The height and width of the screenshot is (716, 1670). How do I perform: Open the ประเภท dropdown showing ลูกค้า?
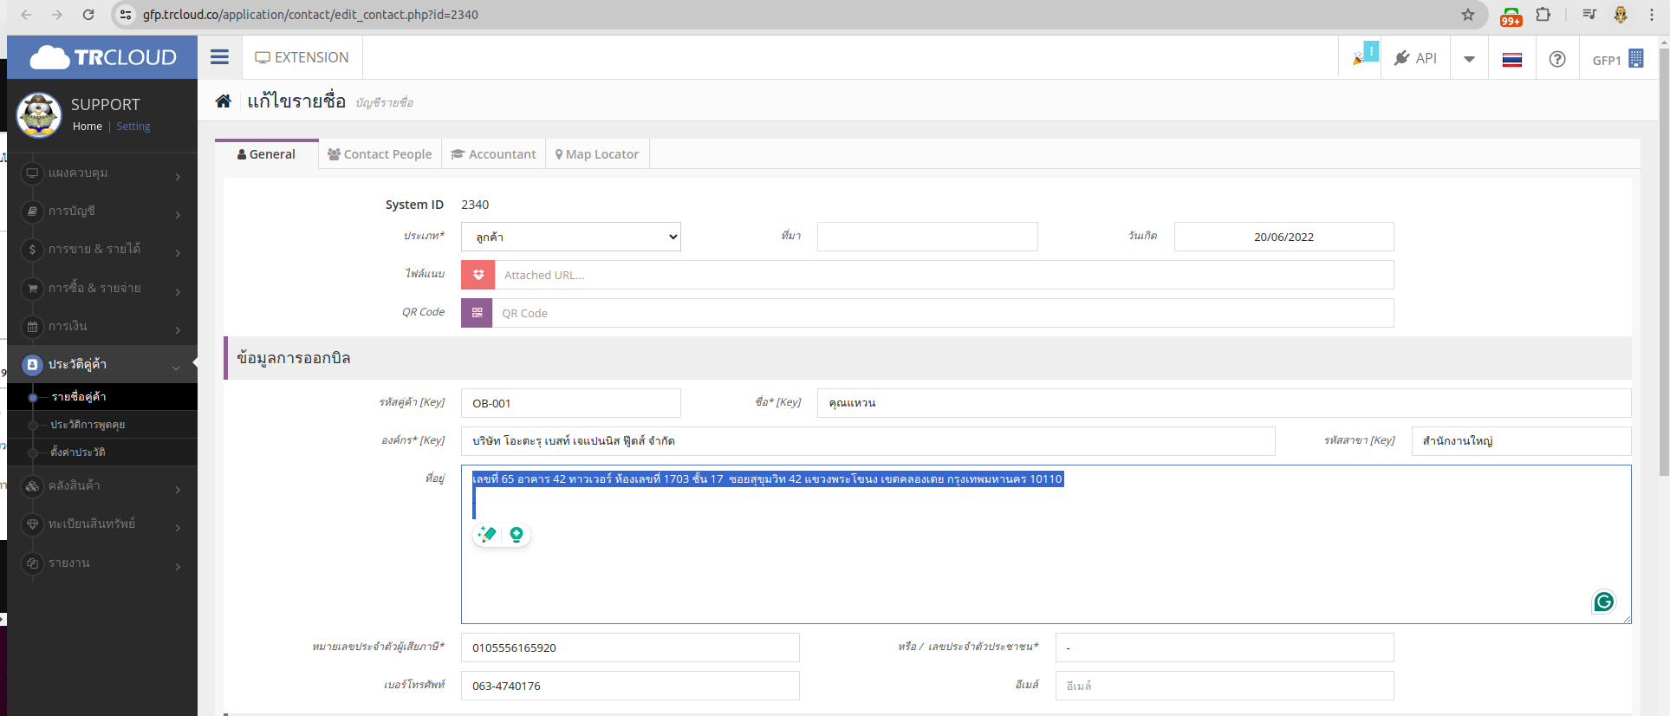pos(571,237)
